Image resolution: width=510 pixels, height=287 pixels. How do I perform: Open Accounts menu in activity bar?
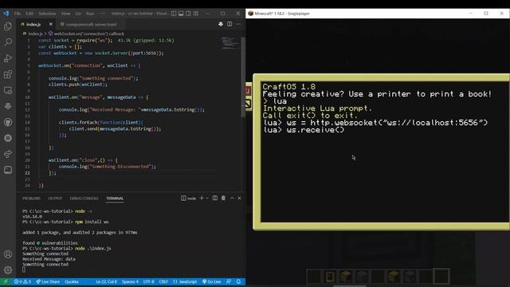coord(8,254)
